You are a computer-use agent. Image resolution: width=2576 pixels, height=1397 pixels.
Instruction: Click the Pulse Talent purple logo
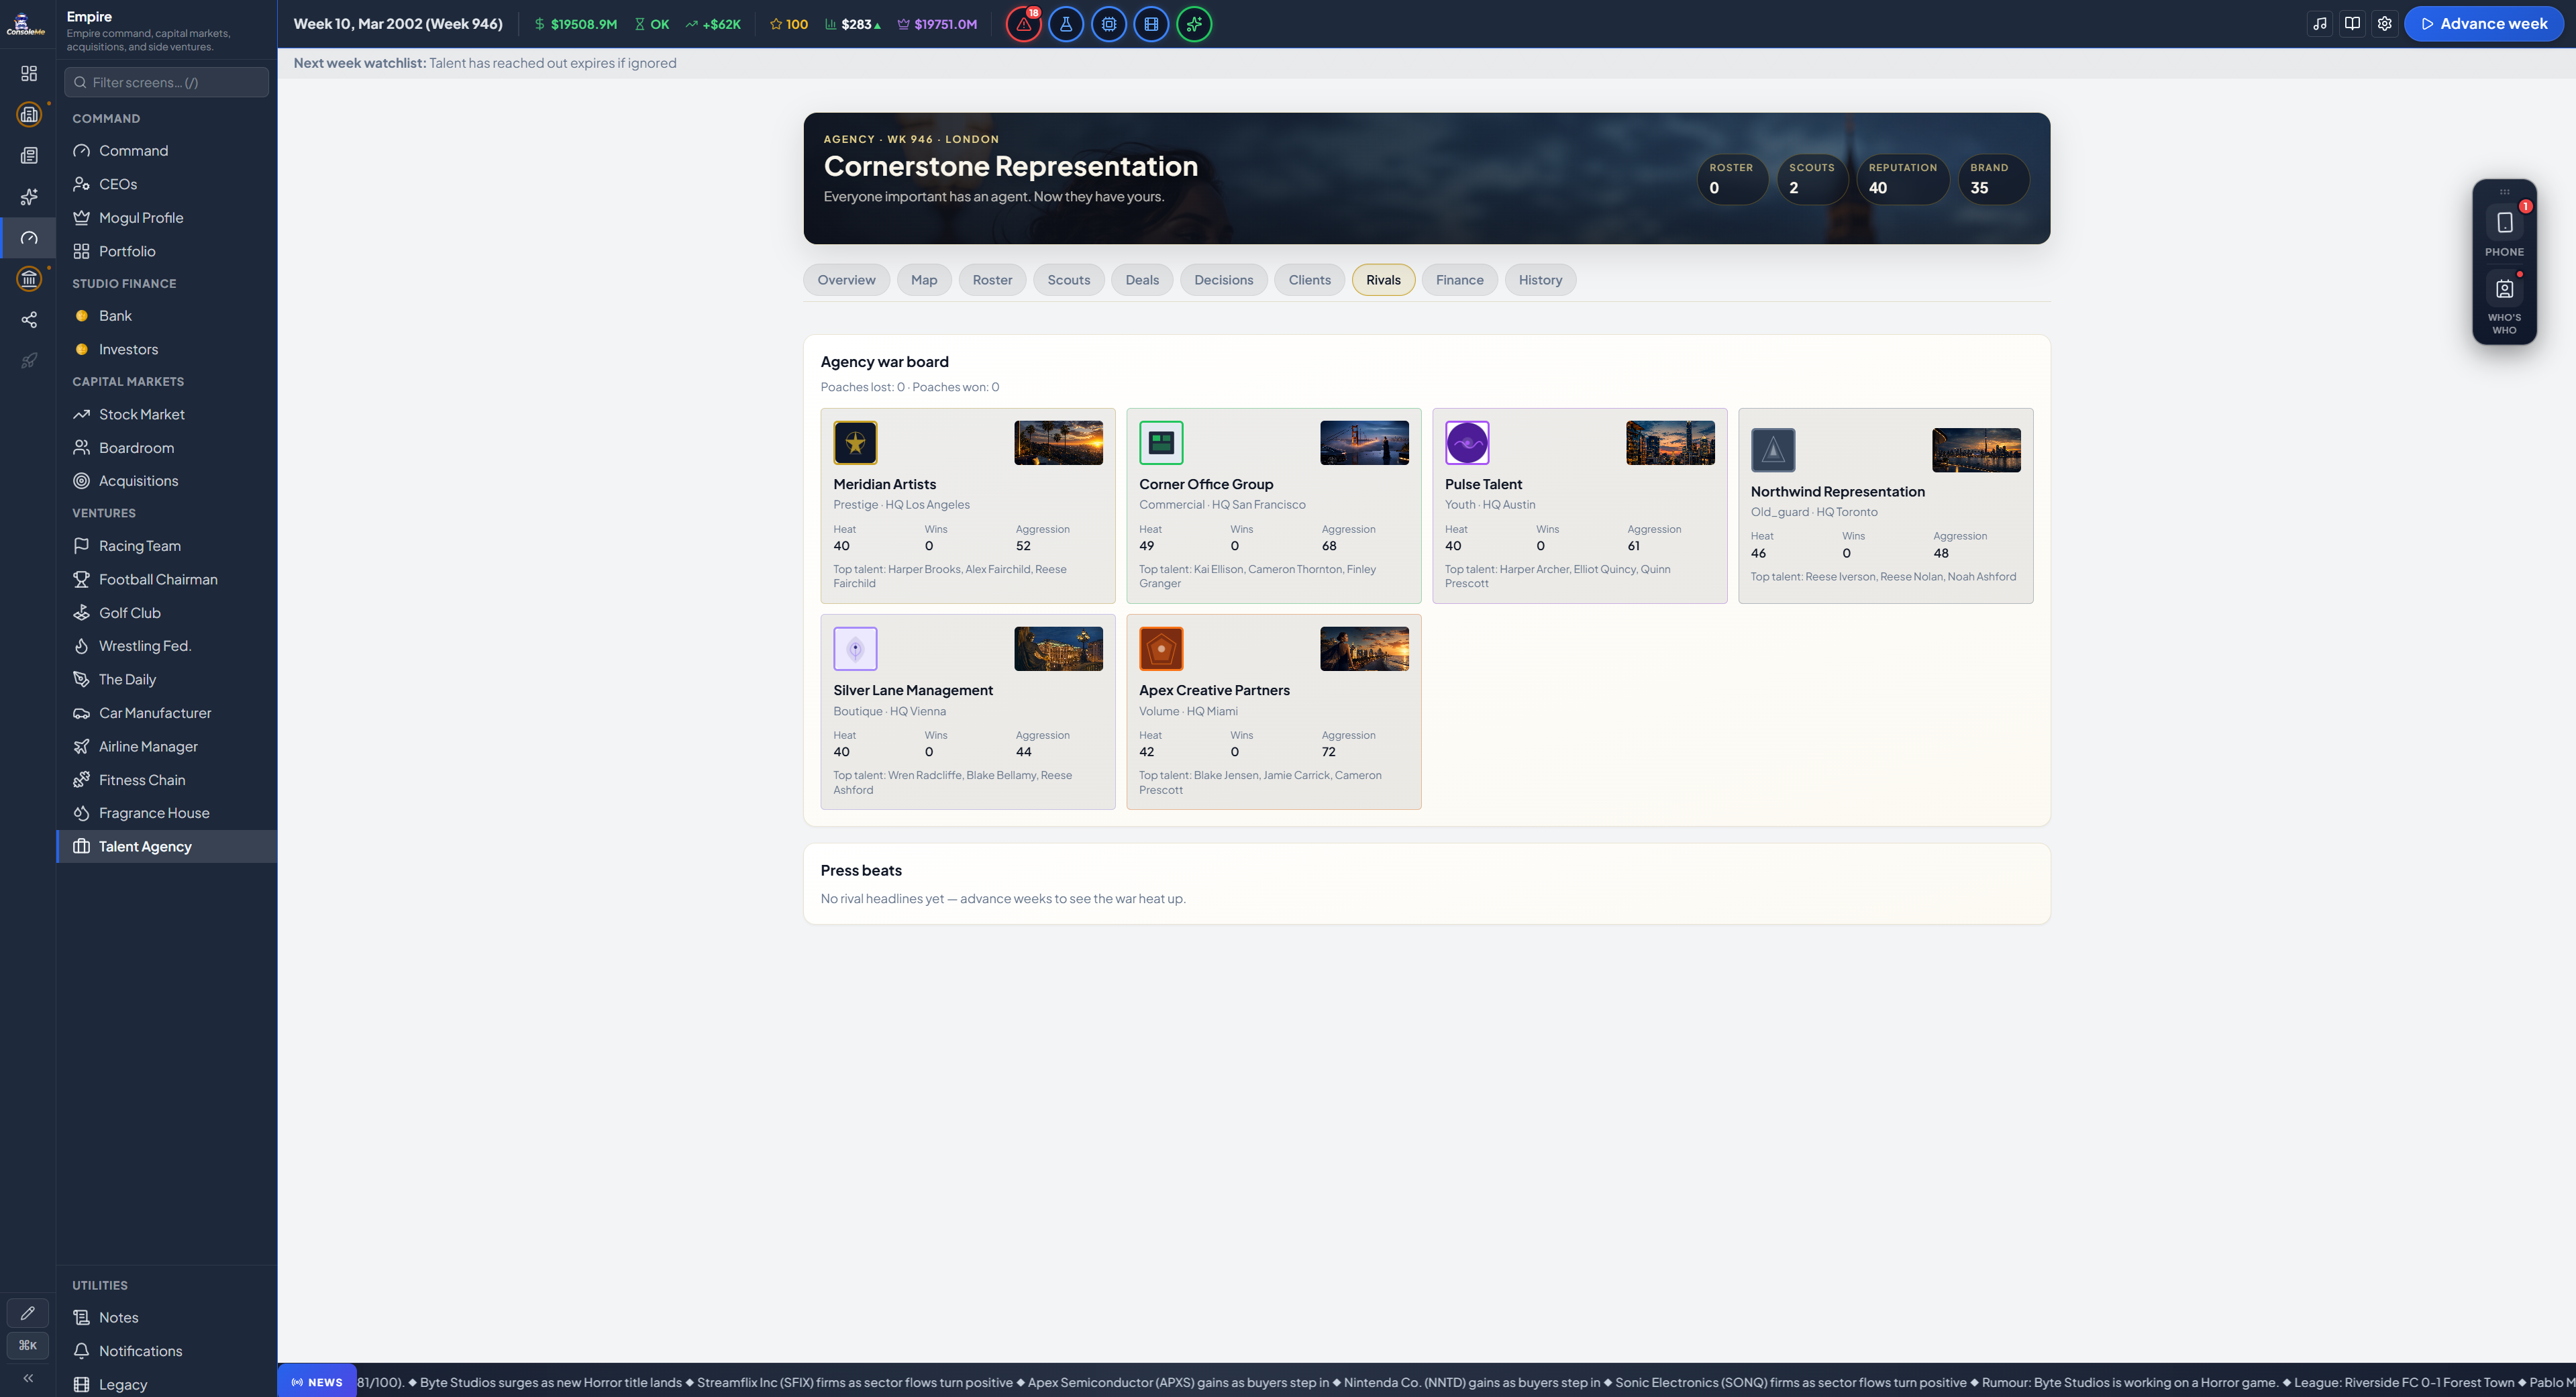1467,443
